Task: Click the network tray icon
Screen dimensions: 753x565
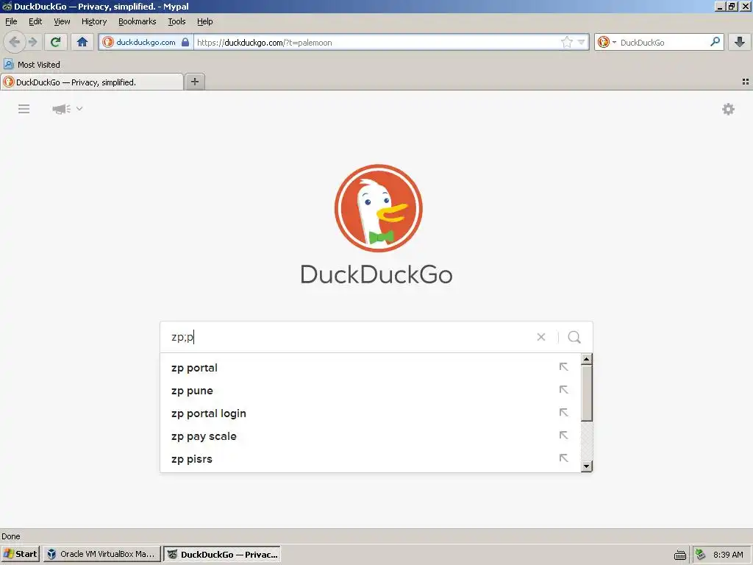Action: [x=701, y=555]
